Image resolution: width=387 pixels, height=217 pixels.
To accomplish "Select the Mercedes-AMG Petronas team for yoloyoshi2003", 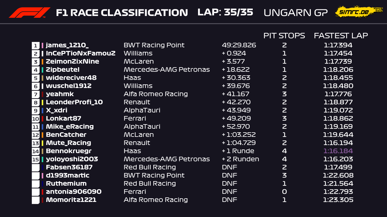I will 167,159.
